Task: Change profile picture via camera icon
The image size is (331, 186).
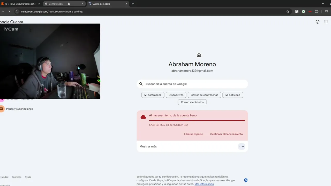Action: 199,55
